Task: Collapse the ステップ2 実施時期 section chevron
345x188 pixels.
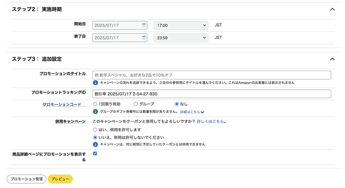Action: (332, 9)
